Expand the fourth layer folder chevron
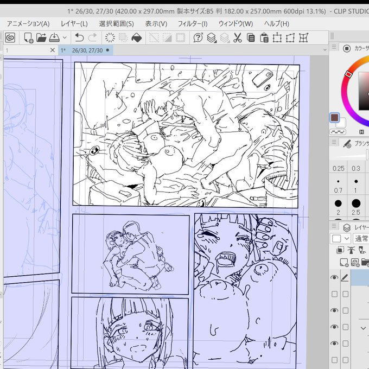 point(363,328)
